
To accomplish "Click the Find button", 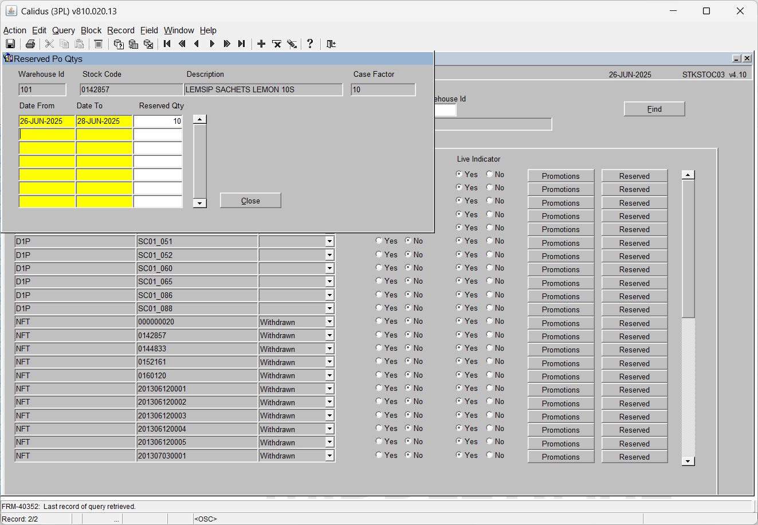I will tap(654, 109).
